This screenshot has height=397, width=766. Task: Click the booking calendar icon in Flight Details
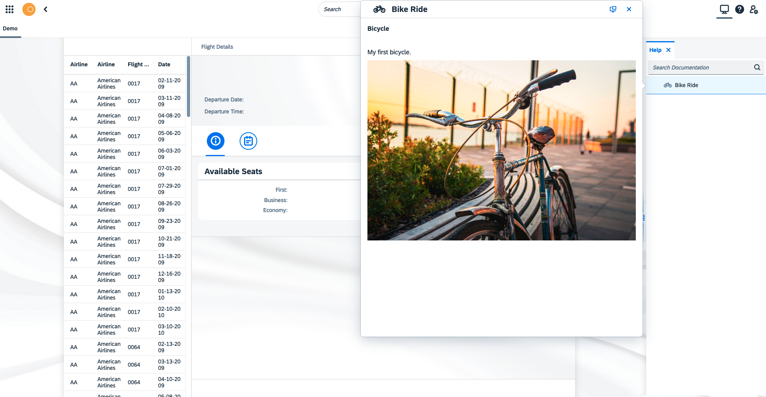(x=248, y=141)
